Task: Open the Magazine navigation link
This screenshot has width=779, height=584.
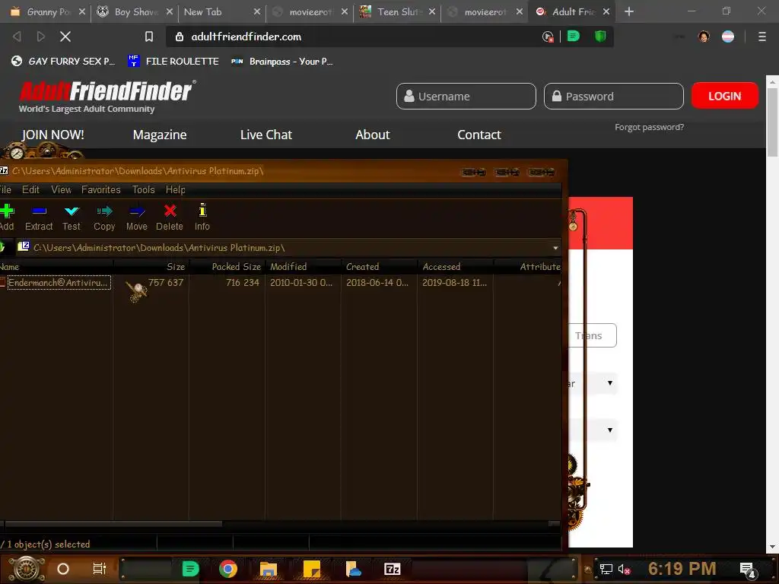Action: pyautogui.click(x=160, y=135)
